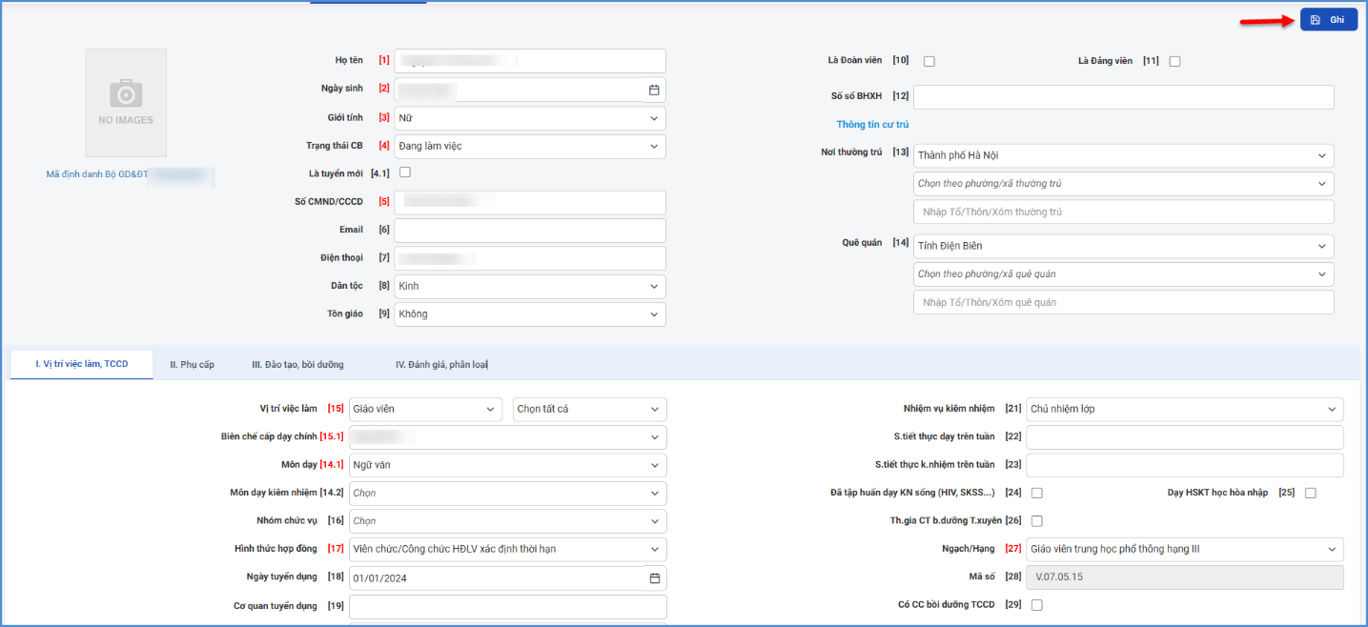Viewport: 1368px width, 627px height.
Task: Open the Tôn giáo dropdown
Action: coord(530,314)
